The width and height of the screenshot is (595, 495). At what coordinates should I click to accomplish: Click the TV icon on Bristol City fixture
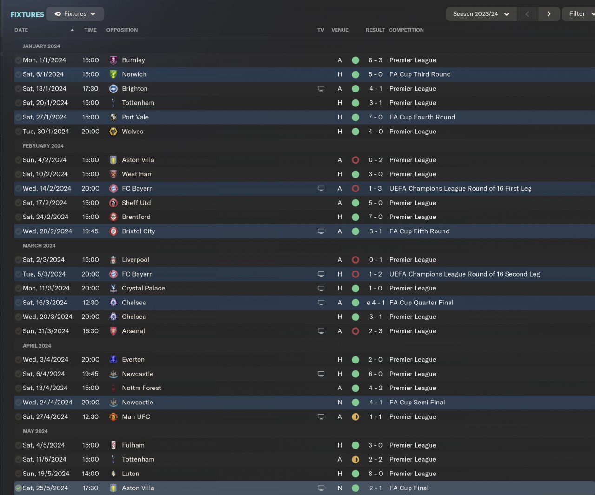point(321,231)
